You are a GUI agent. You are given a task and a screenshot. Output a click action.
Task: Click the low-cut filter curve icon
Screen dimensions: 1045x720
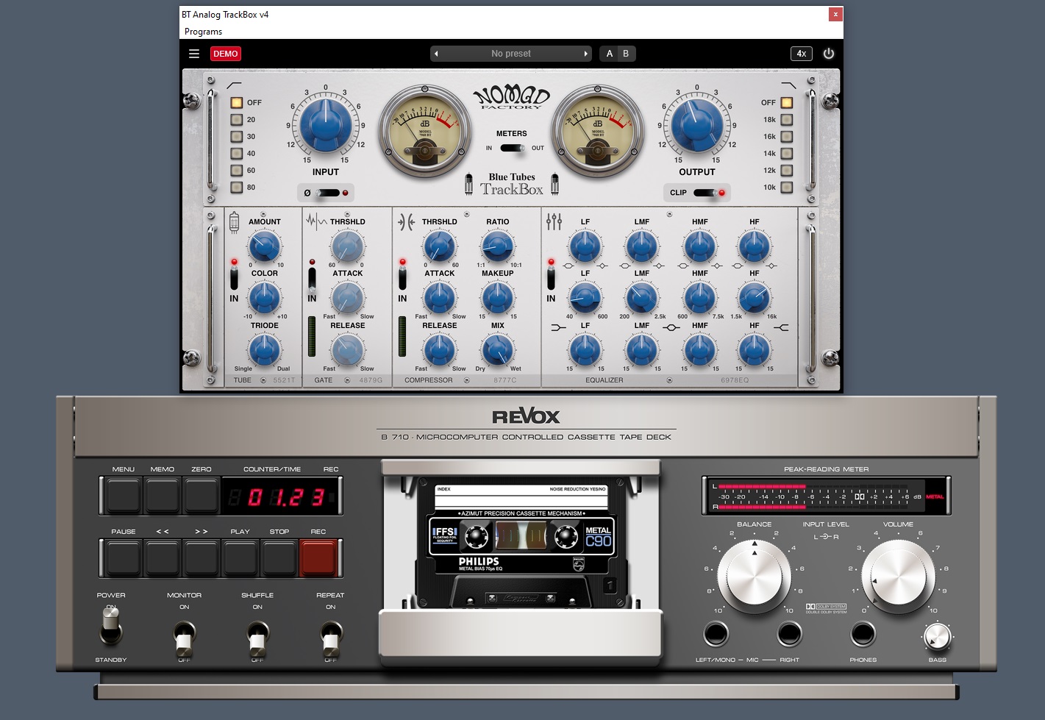(234, 85)
